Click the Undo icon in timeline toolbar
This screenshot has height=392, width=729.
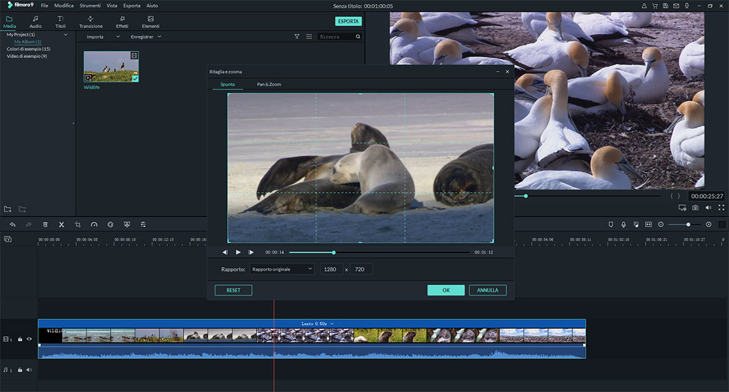[12, 225]
